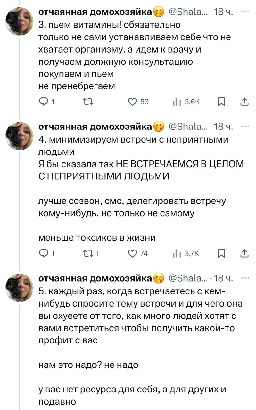Image resolution: width=256 pixels, height=410 pixels.
Task: Open more options on tweet number 5
Action: pyautogui.click(x=245, y=278)
